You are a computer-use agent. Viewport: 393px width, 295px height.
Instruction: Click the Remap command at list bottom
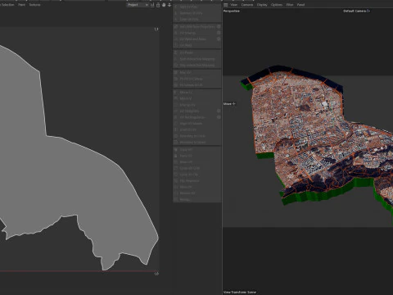pos(197,200)
